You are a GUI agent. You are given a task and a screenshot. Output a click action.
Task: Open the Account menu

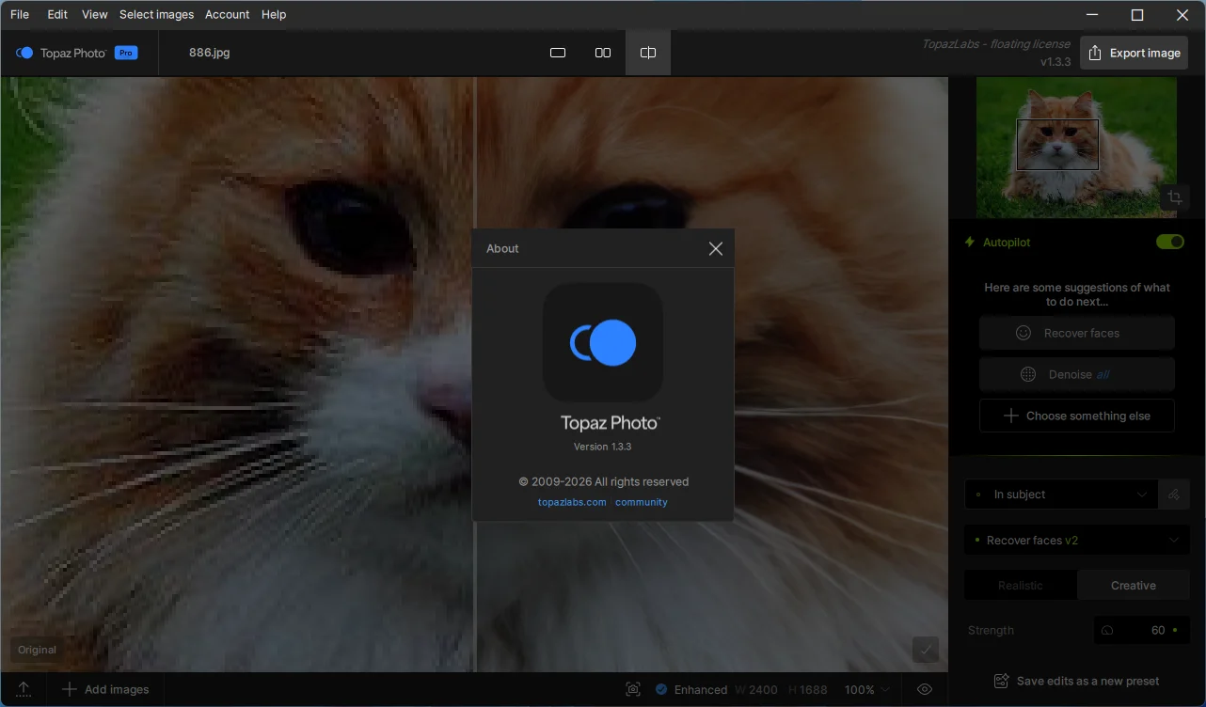click(x=228, y=14)
